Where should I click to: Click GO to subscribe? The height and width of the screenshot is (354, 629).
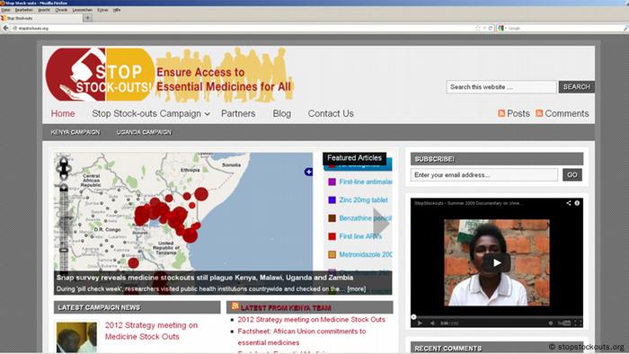pos(572,175)
